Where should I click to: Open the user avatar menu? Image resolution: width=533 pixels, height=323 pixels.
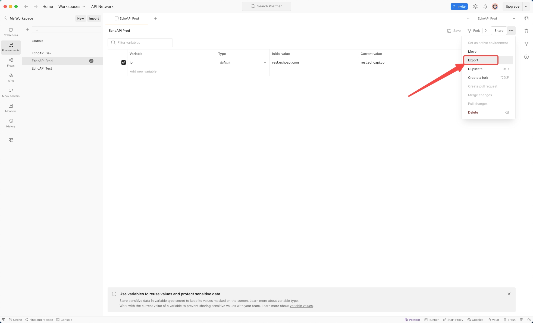point(495,7)
